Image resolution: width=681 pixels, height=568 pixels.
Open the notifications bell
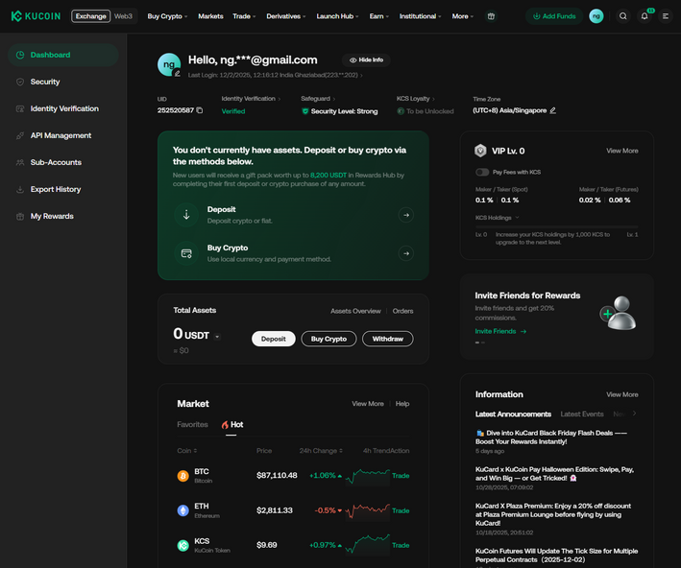[x=645, y=16]
